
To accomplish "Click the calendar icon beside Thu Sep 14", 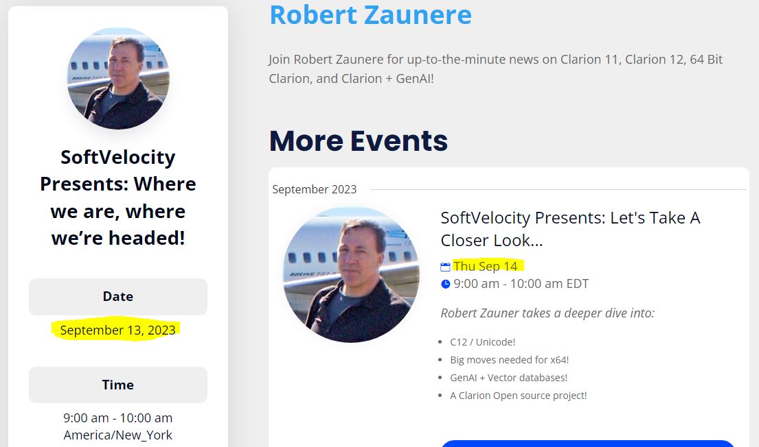I will (445, 267).
